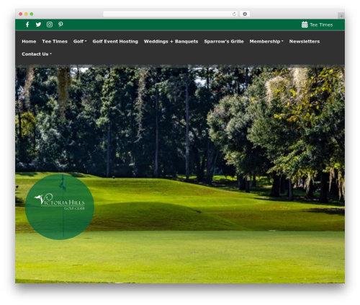
Task: Open a new browser tab with plus
Action: pyautogui.click(x=341, y=16)
